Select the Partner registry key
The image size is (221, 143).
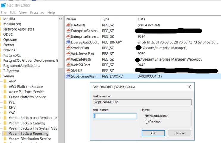pyautogui.click(x=9, y=45)
